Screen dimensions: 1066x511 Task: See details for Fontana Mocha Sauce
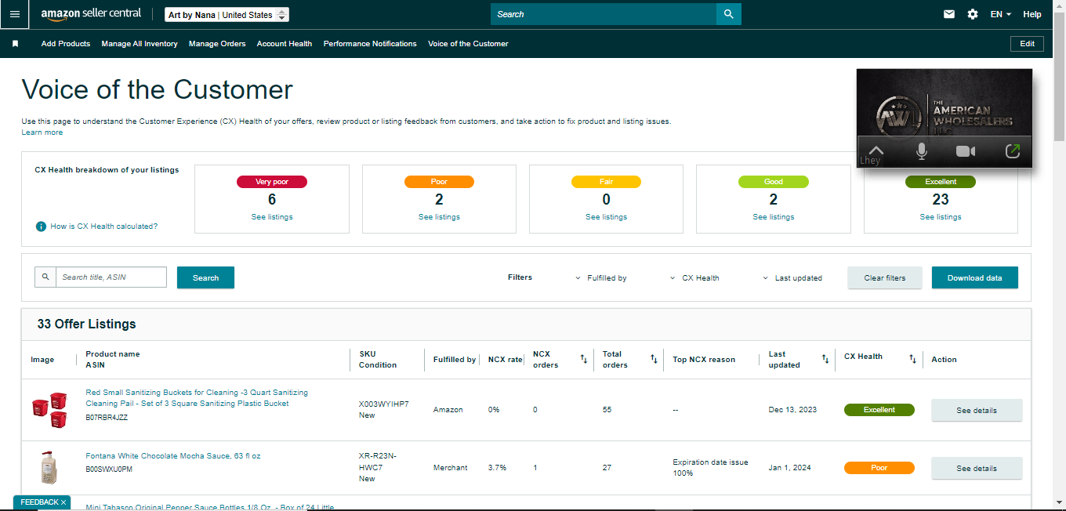pyautogui.click(x=977, y=468)
